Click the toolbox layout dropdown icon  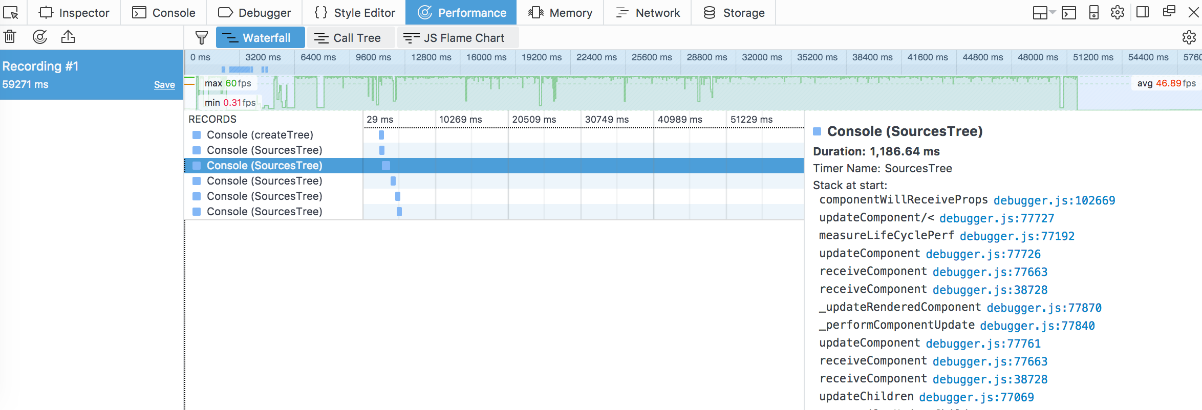coord(1044,12)
